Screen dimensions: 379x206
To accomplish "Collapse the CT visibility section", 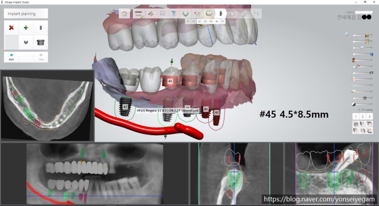I will pyautogui.click(x=359, y=109).
